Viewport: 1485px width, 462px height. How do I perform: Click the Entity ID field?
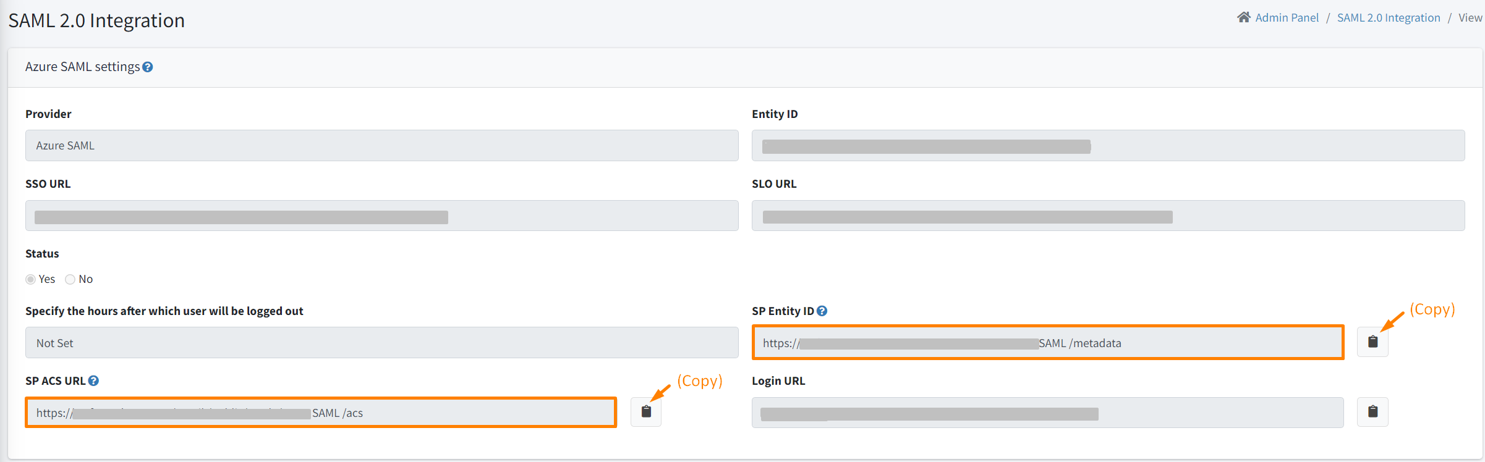[x=1108, y=146]
